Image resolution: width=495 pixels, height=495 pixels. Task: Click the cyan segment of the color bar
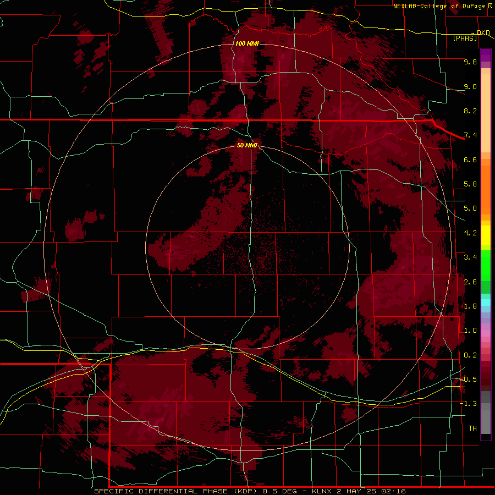click(486, 302)
